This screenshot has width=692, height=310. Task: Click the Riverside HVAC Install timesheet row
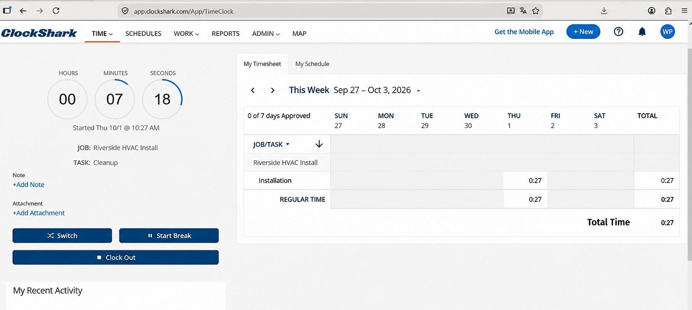(x=461, y=163)
